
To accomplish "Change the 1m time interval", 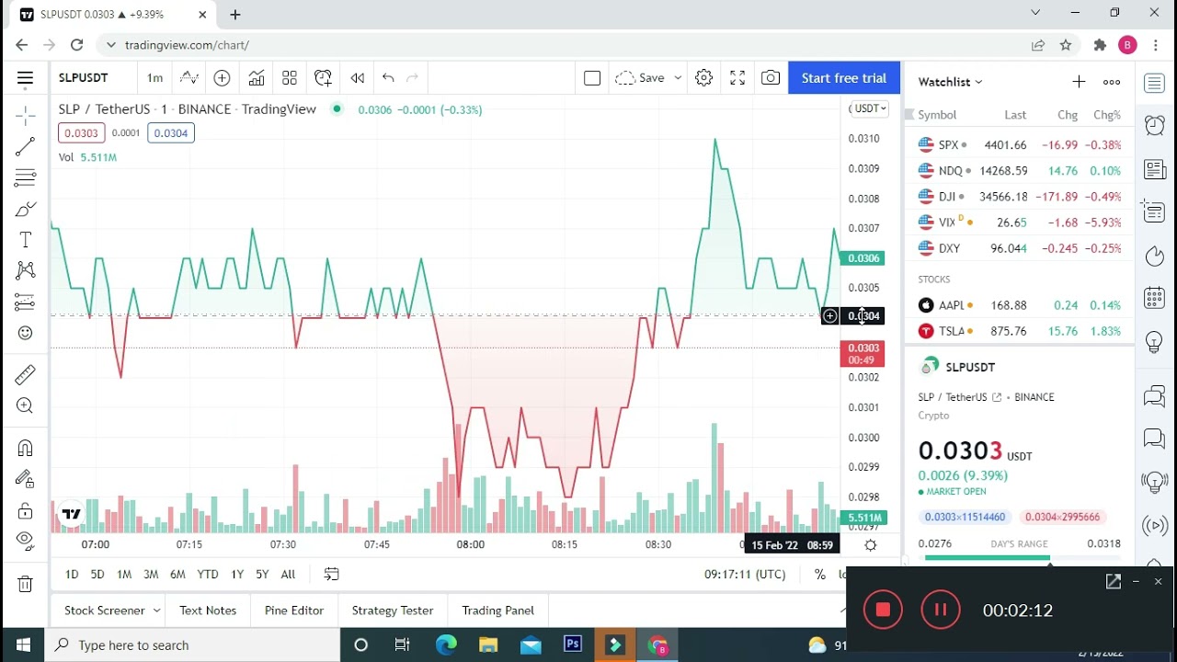I will [x=154, y=78].
